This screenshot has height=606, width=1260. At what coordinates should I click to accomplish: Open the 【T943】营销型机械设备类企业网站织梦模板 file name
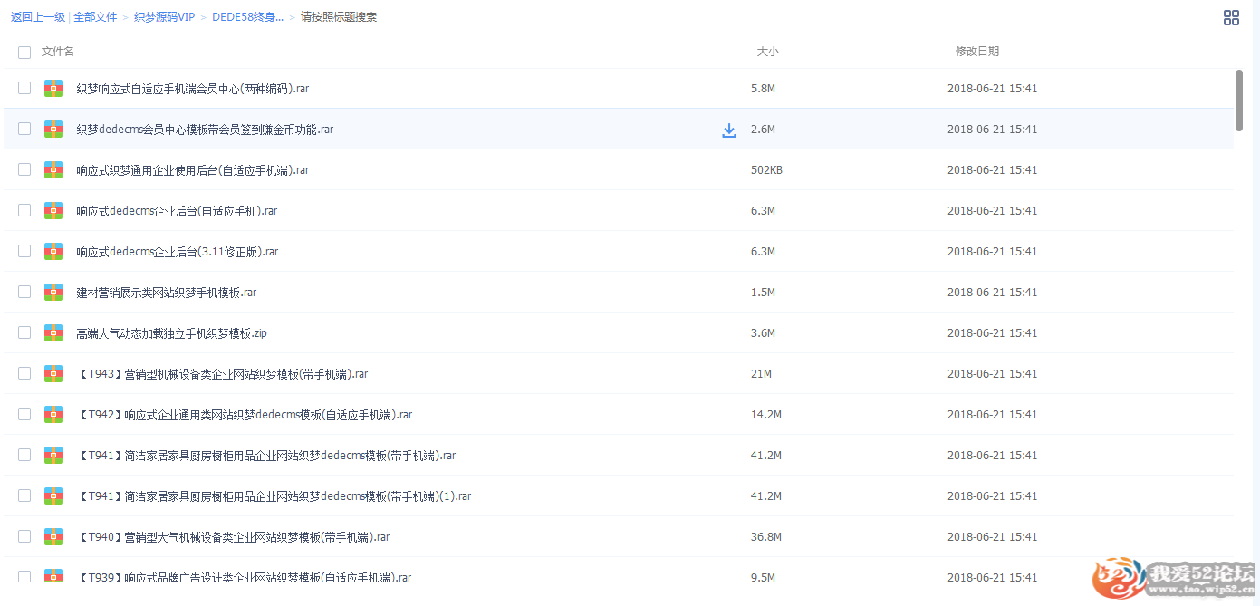pyautogui.click(x=222, y=374)
